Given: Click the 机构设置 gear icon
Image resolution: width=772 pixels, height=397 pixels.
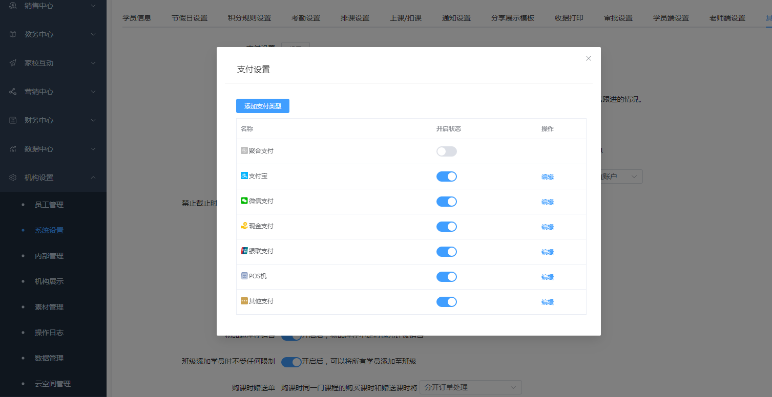Looking at the screenshot, I should tap(13, 178).
